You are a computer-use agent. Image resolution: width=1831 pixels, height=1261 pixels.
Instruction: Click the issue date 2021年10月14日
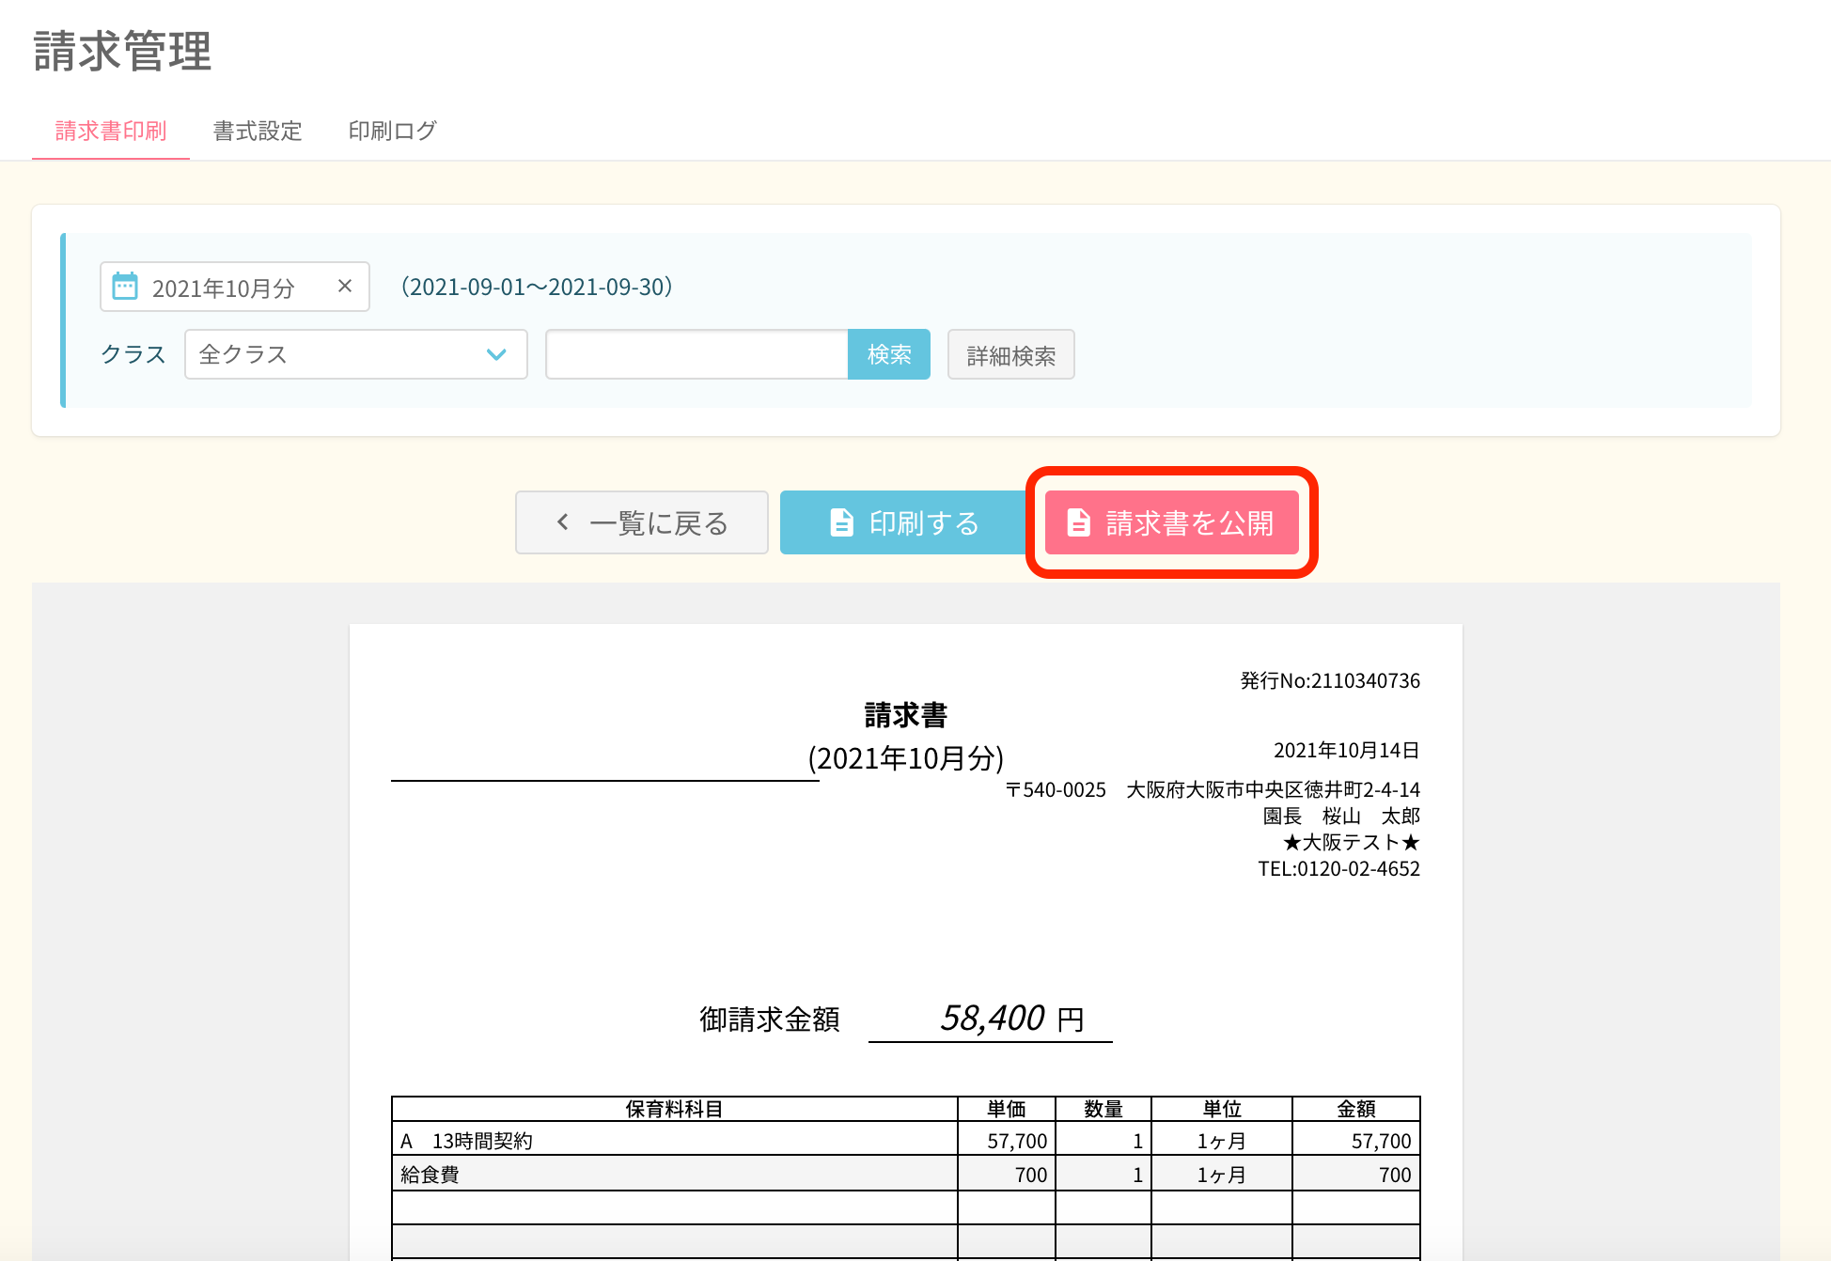(x=1346, y=750)
